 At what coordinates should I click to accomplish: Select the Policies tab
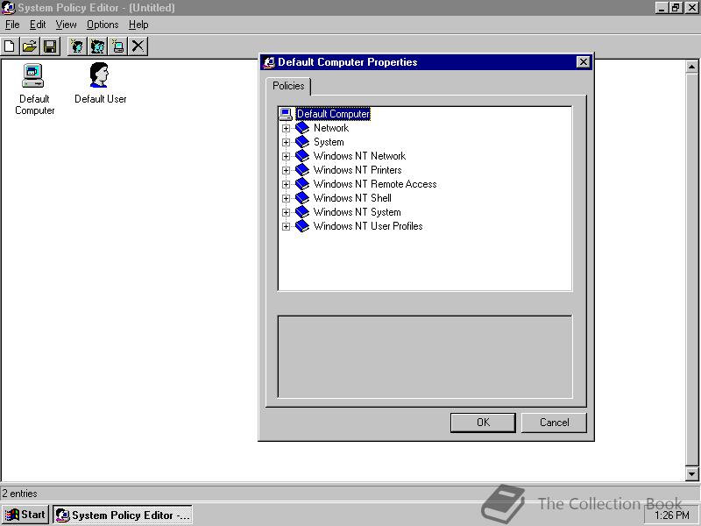pyautogui.click(x=288, y=86)
